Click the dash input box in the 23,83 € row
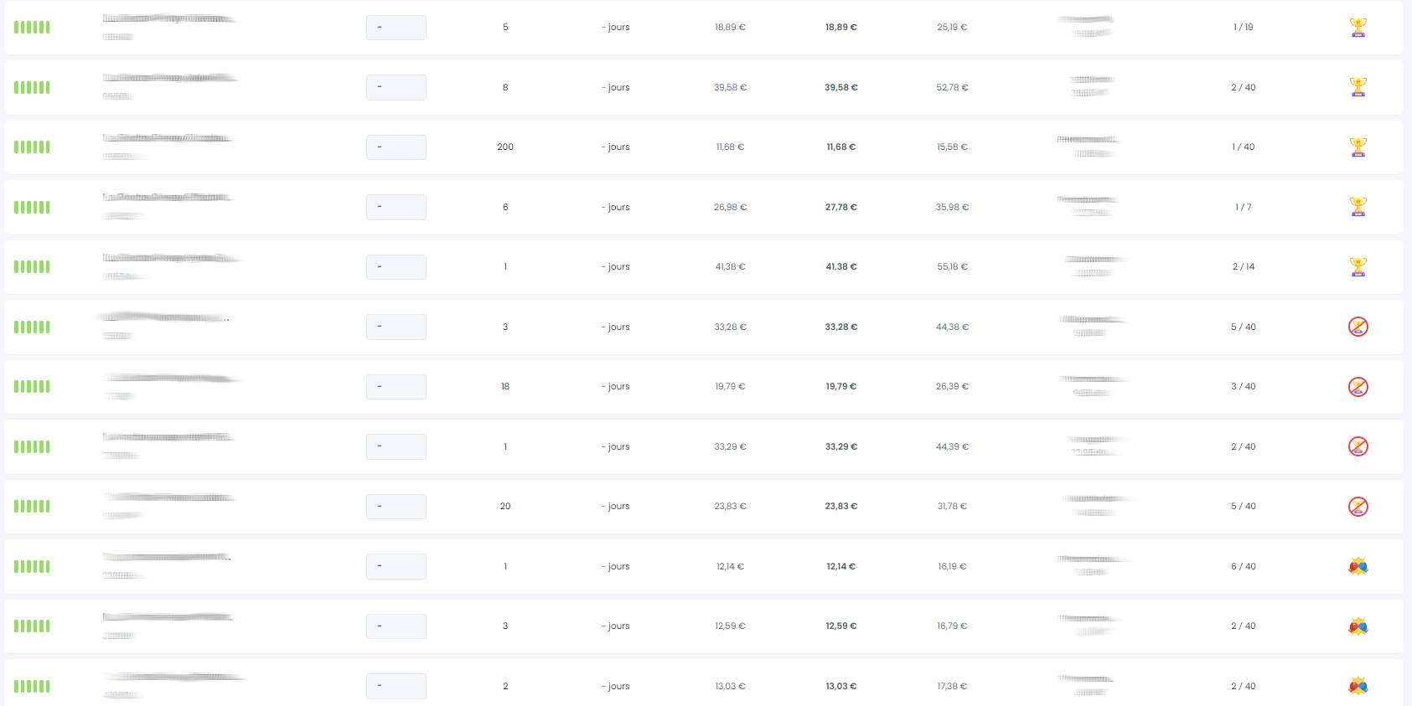Viewport: 1412px width, 706px height. click(x=396, y=507)
